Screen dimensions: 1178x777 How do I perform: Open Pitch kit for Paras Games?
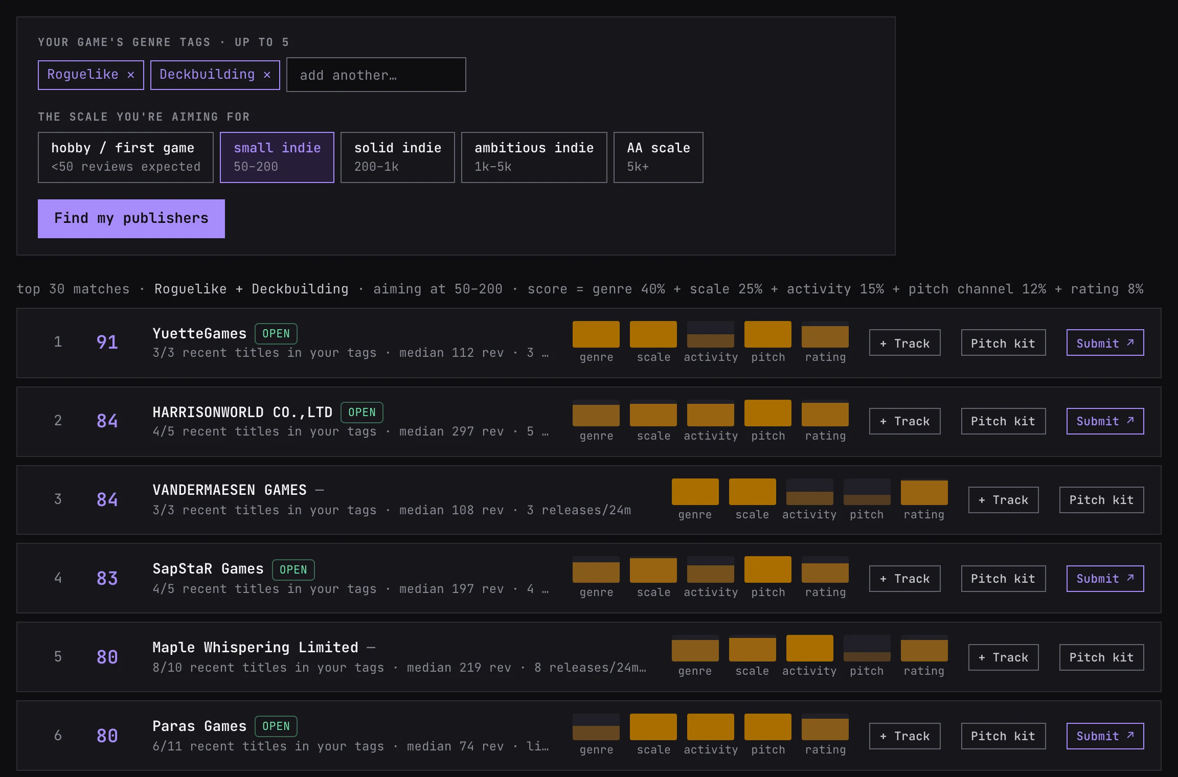point(1003,736)
